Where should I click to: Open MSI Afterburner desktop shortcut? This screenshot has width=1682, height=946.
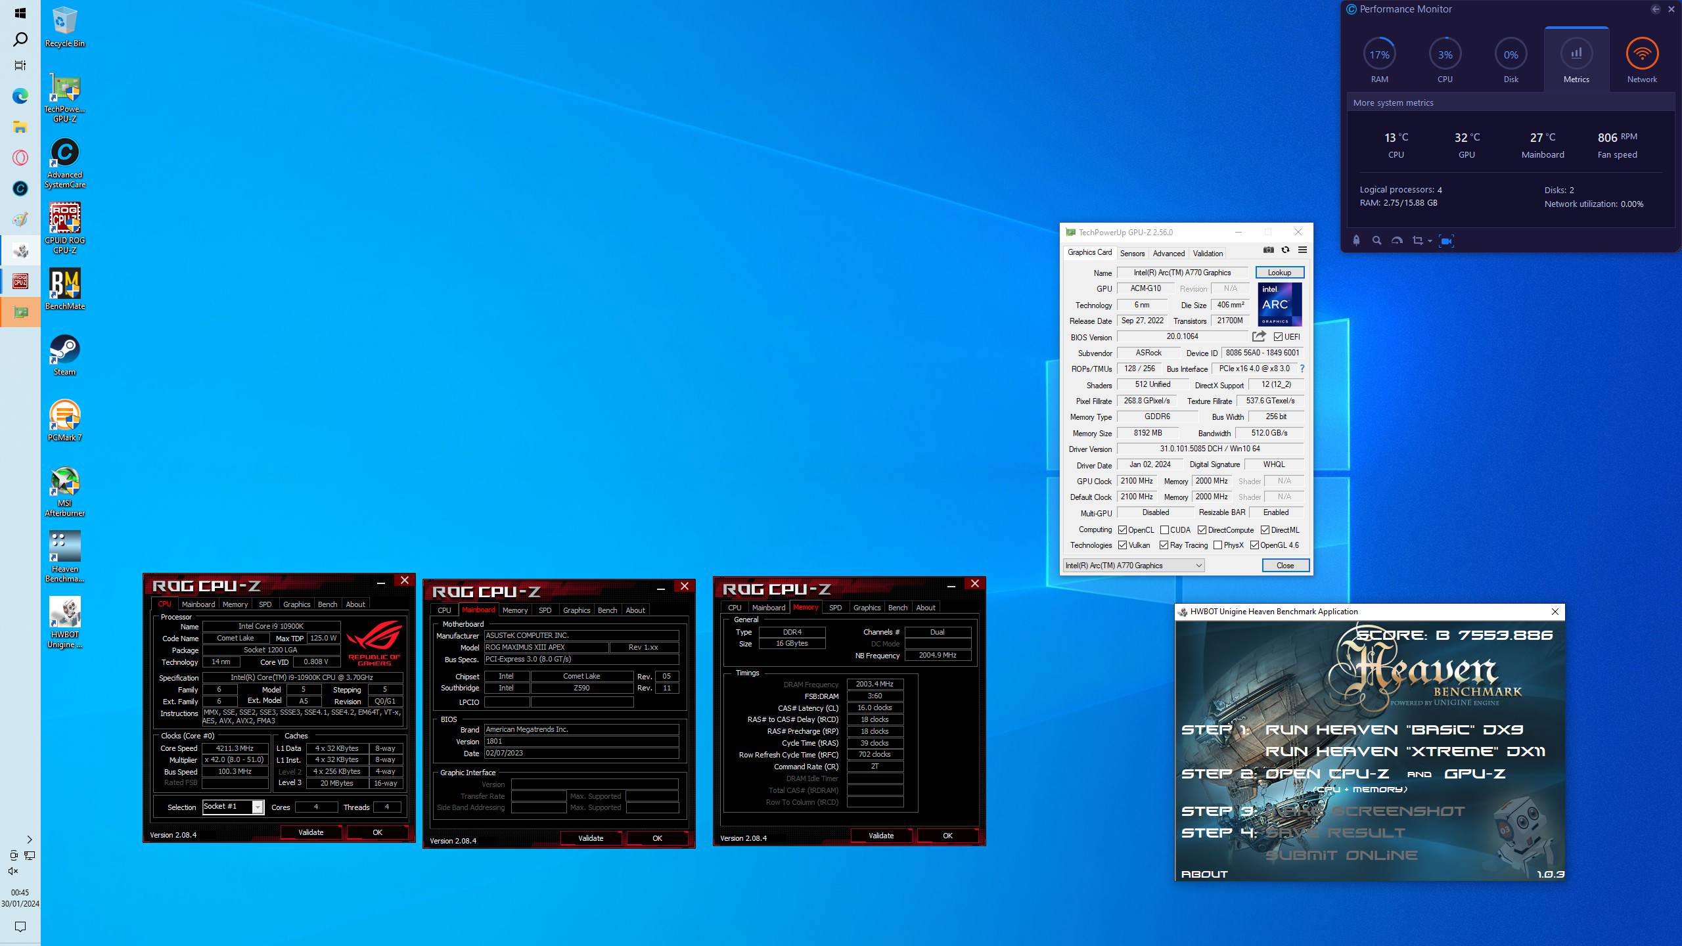64,492
